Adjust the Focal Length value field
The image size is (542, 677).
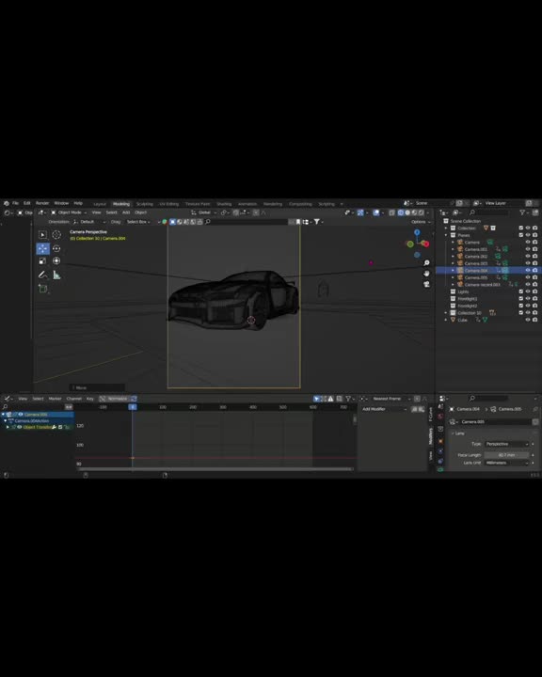point(507,455)
